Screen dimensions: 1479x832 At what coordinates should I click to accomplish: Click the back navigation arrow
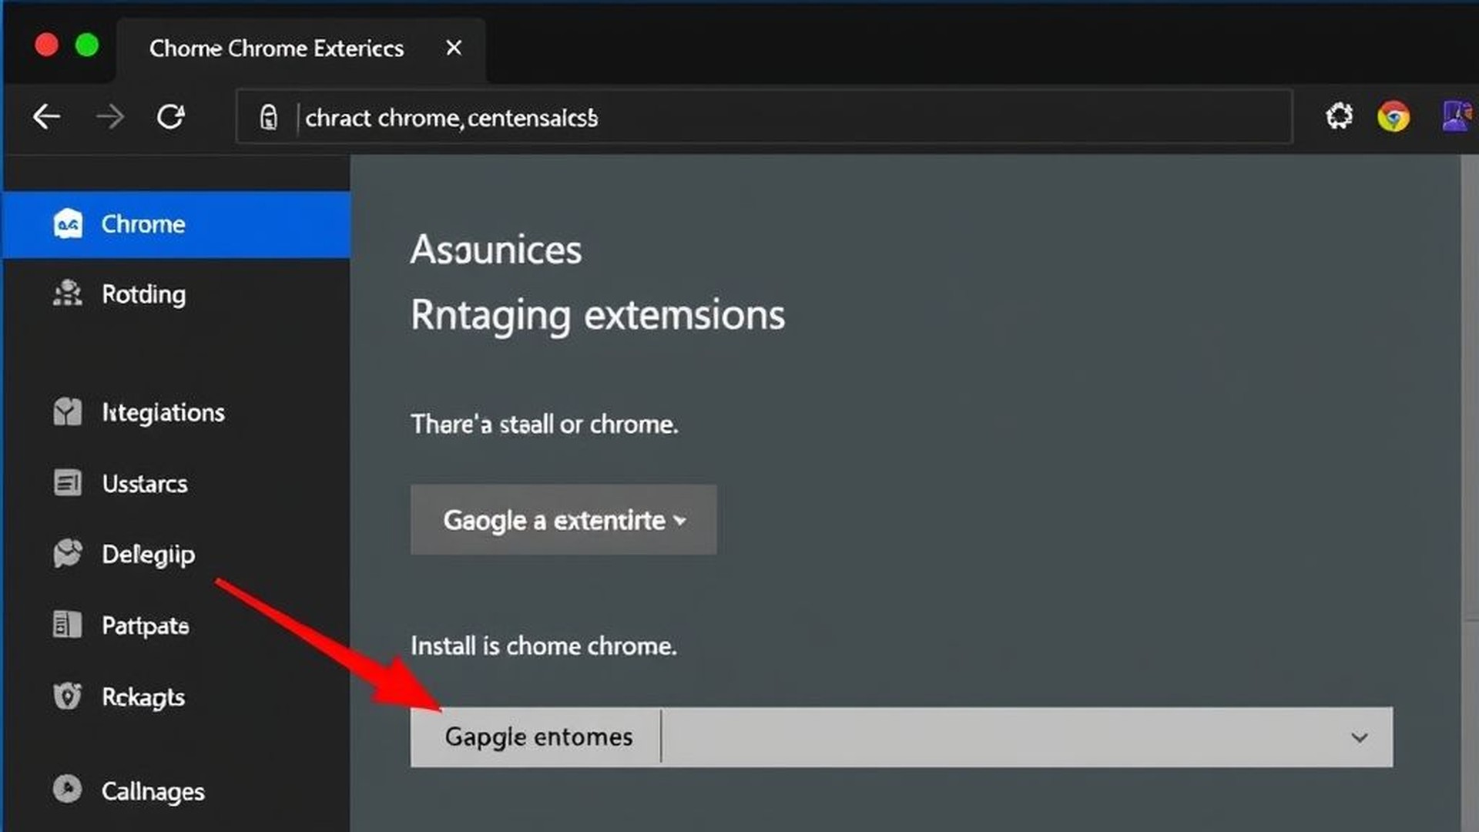[x=46, y=116]
